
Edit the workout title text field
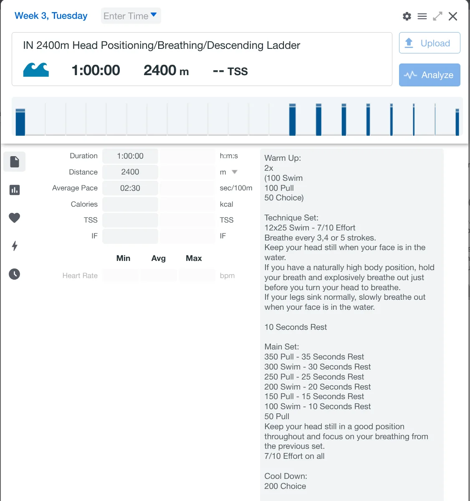click(x=162, y=46)
